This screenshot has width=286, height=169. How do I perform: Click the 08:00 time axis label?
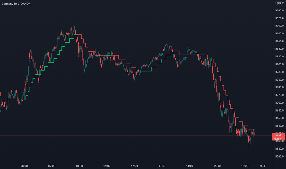coord(24,166)
